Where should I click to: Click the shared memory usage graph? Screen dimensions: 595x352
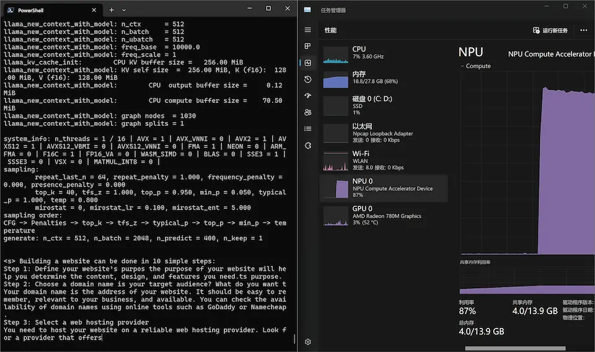click(x=527, y=279)
